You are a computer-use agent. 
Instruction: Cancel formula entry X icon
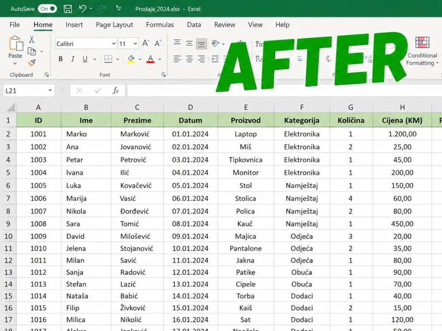pyautogui.click(x=79, y=90)
